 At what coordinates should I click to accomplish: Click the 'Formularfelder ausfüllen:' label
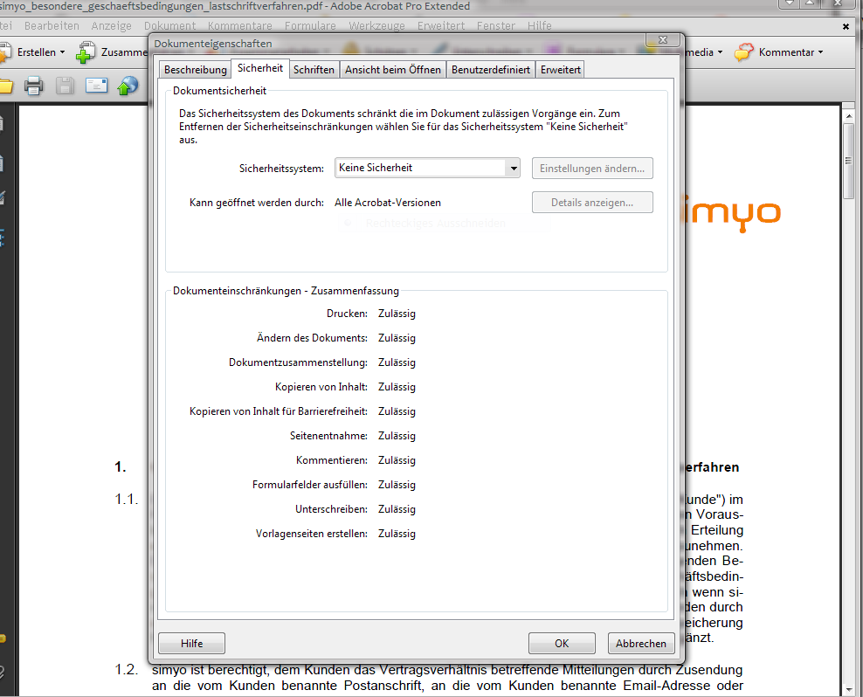pos(310,485)
